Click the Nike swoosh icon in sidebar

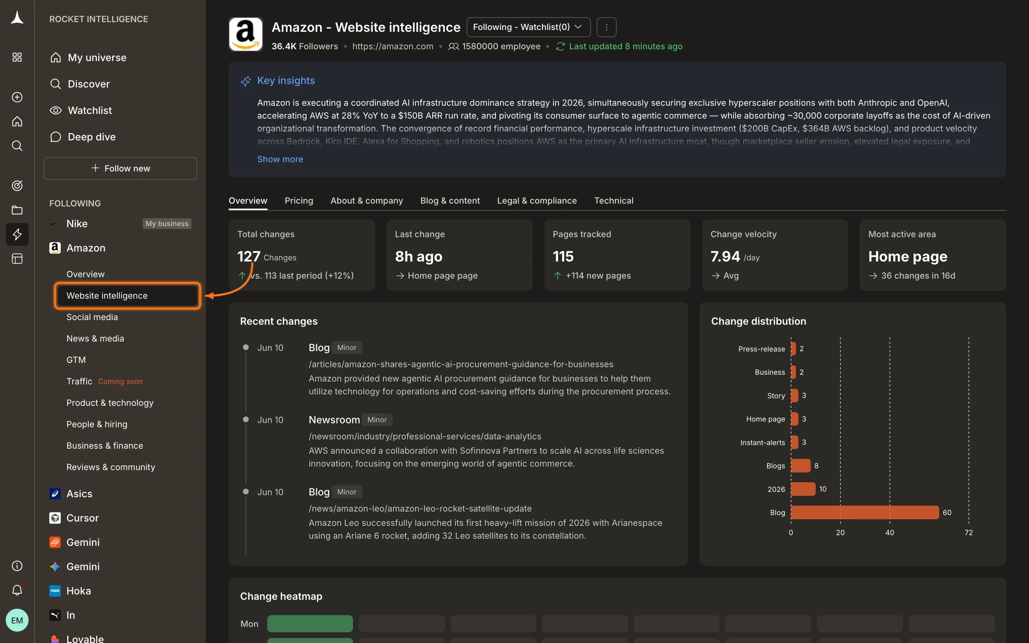click(x=54, y=224)
